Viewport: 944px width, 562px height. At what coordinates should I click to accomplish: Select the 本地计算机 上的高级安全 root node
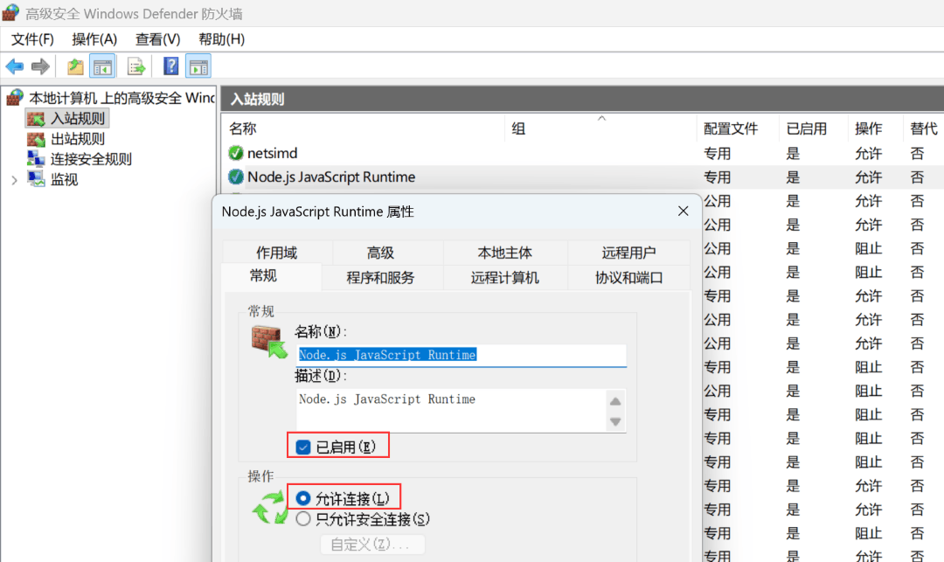coord(122,98)
